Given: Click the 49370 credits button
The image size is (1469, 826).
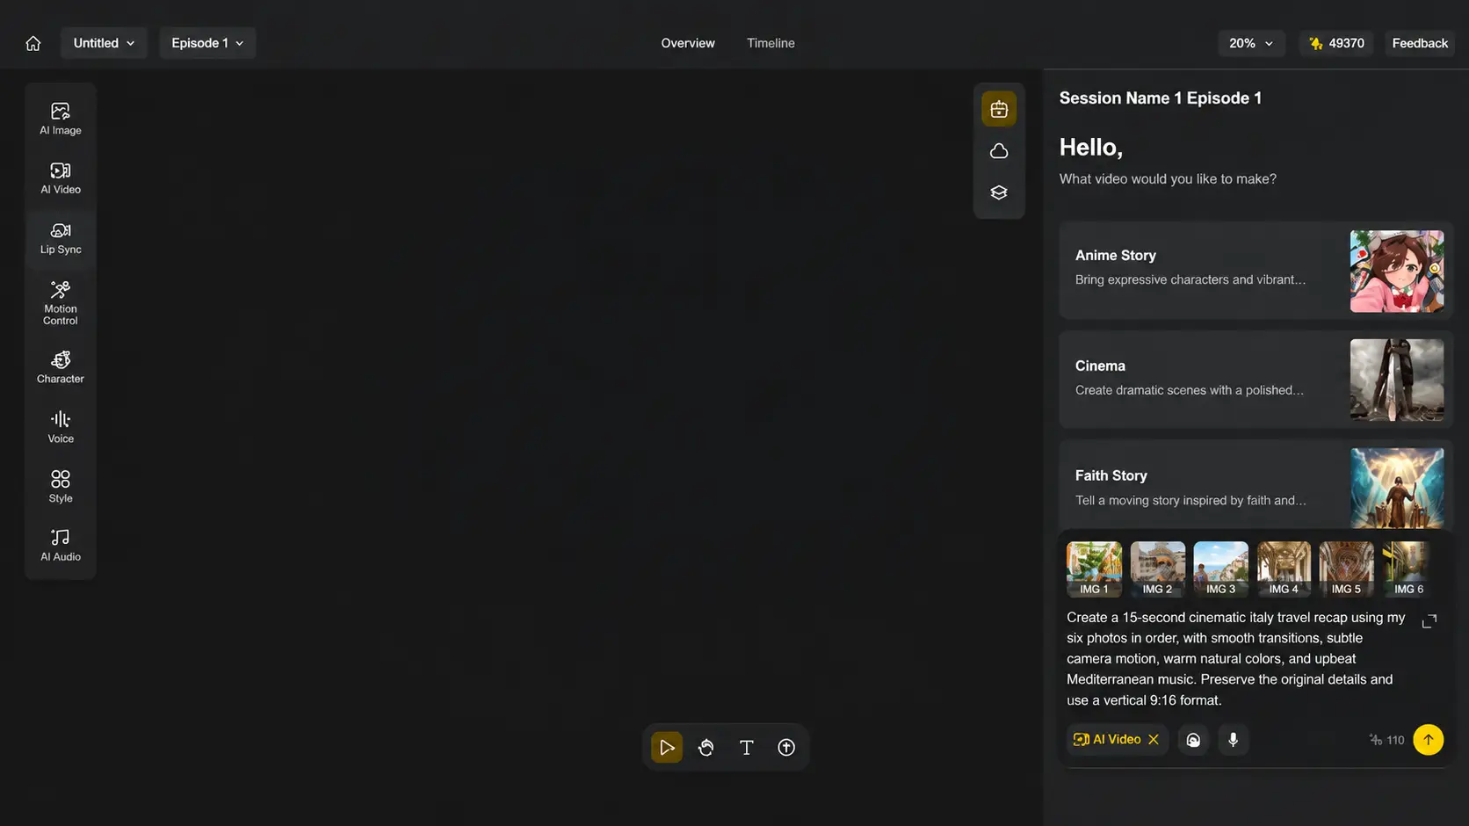Looking at the screenshot, I should point(1336,43).
